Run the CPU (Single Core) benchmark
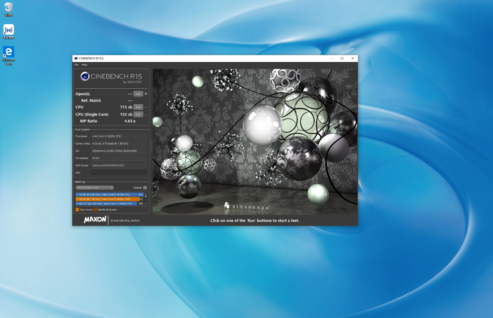The height and width of the screenshot is (318, 493). click(x=138, y=114)
